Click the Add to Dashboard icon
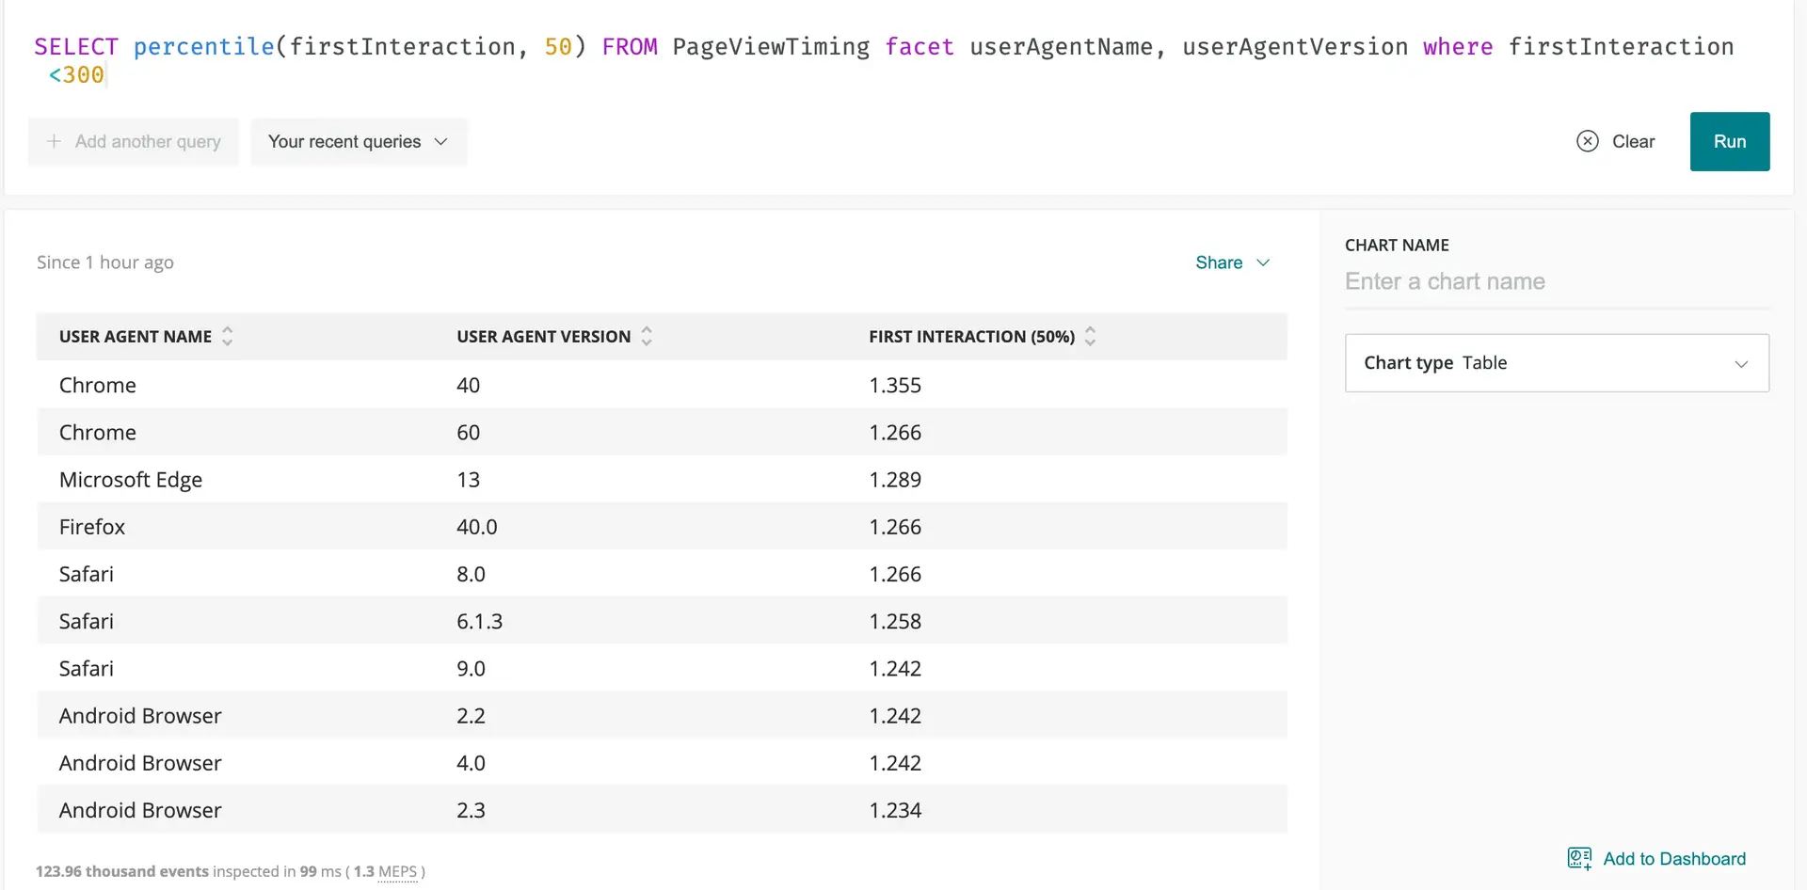Viewport: 1807px width, 890px height. [1579, 858]
